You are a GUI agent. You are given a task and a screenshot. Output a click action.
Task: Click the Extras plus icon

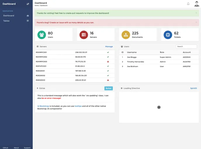coord(38,88)
